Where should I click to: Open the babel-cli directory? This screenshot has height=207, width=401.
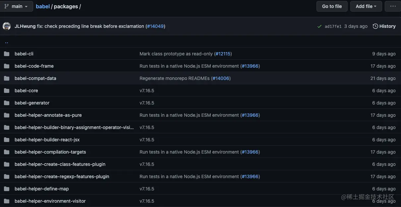[24, 54]
